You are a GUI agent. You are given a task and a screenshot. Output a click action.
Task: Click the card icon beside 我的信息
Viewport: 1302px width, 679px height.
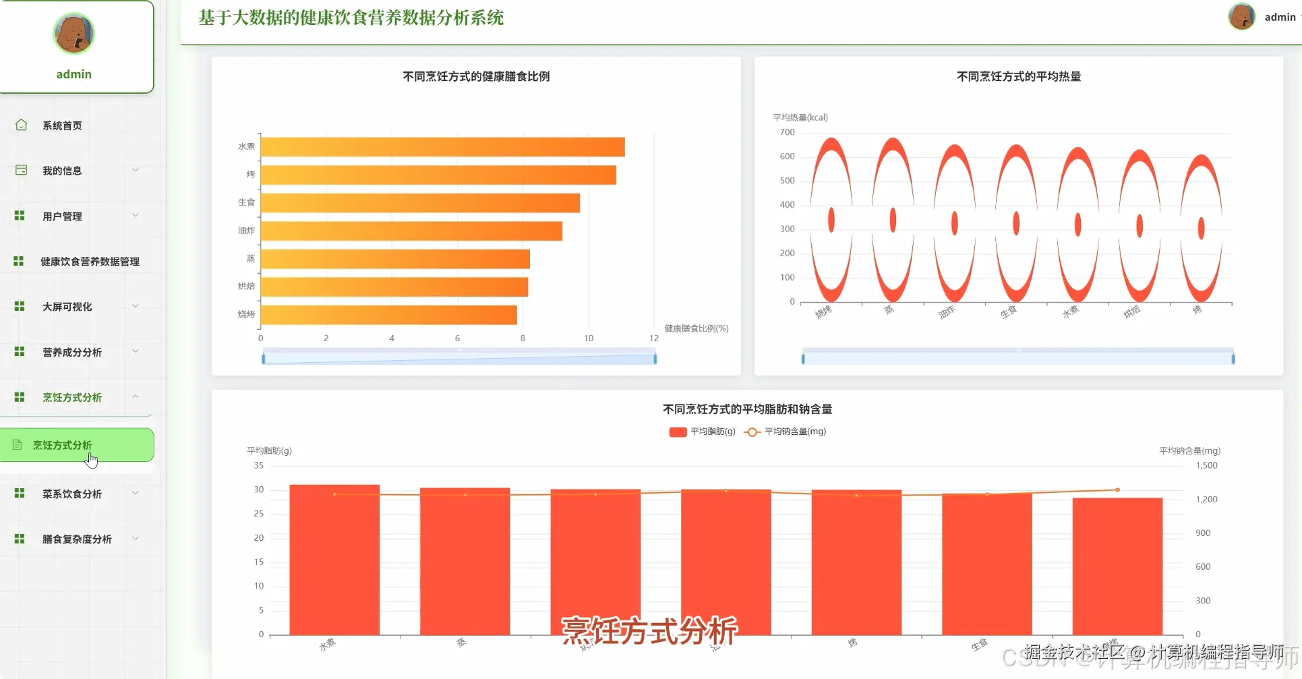point(21,170)
